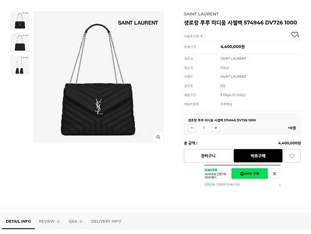Click the main black bag product image

98,77
